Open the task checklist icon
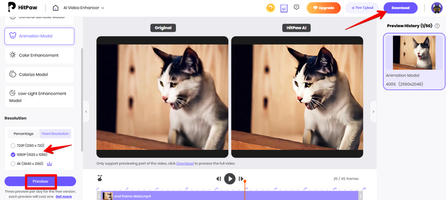Screen dimensions: 446x200 [x=284, y=8]
